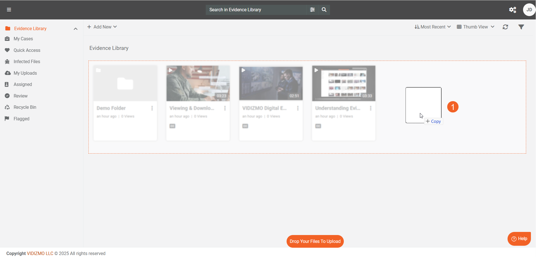
Task: Open the Most Recent sort dropdown
Action: (x=433, y=27)
